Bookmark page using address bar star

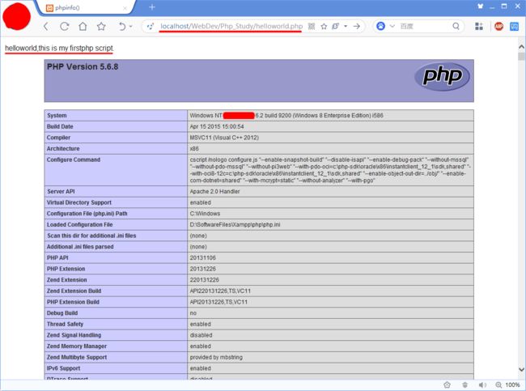[x=324, y=26]
